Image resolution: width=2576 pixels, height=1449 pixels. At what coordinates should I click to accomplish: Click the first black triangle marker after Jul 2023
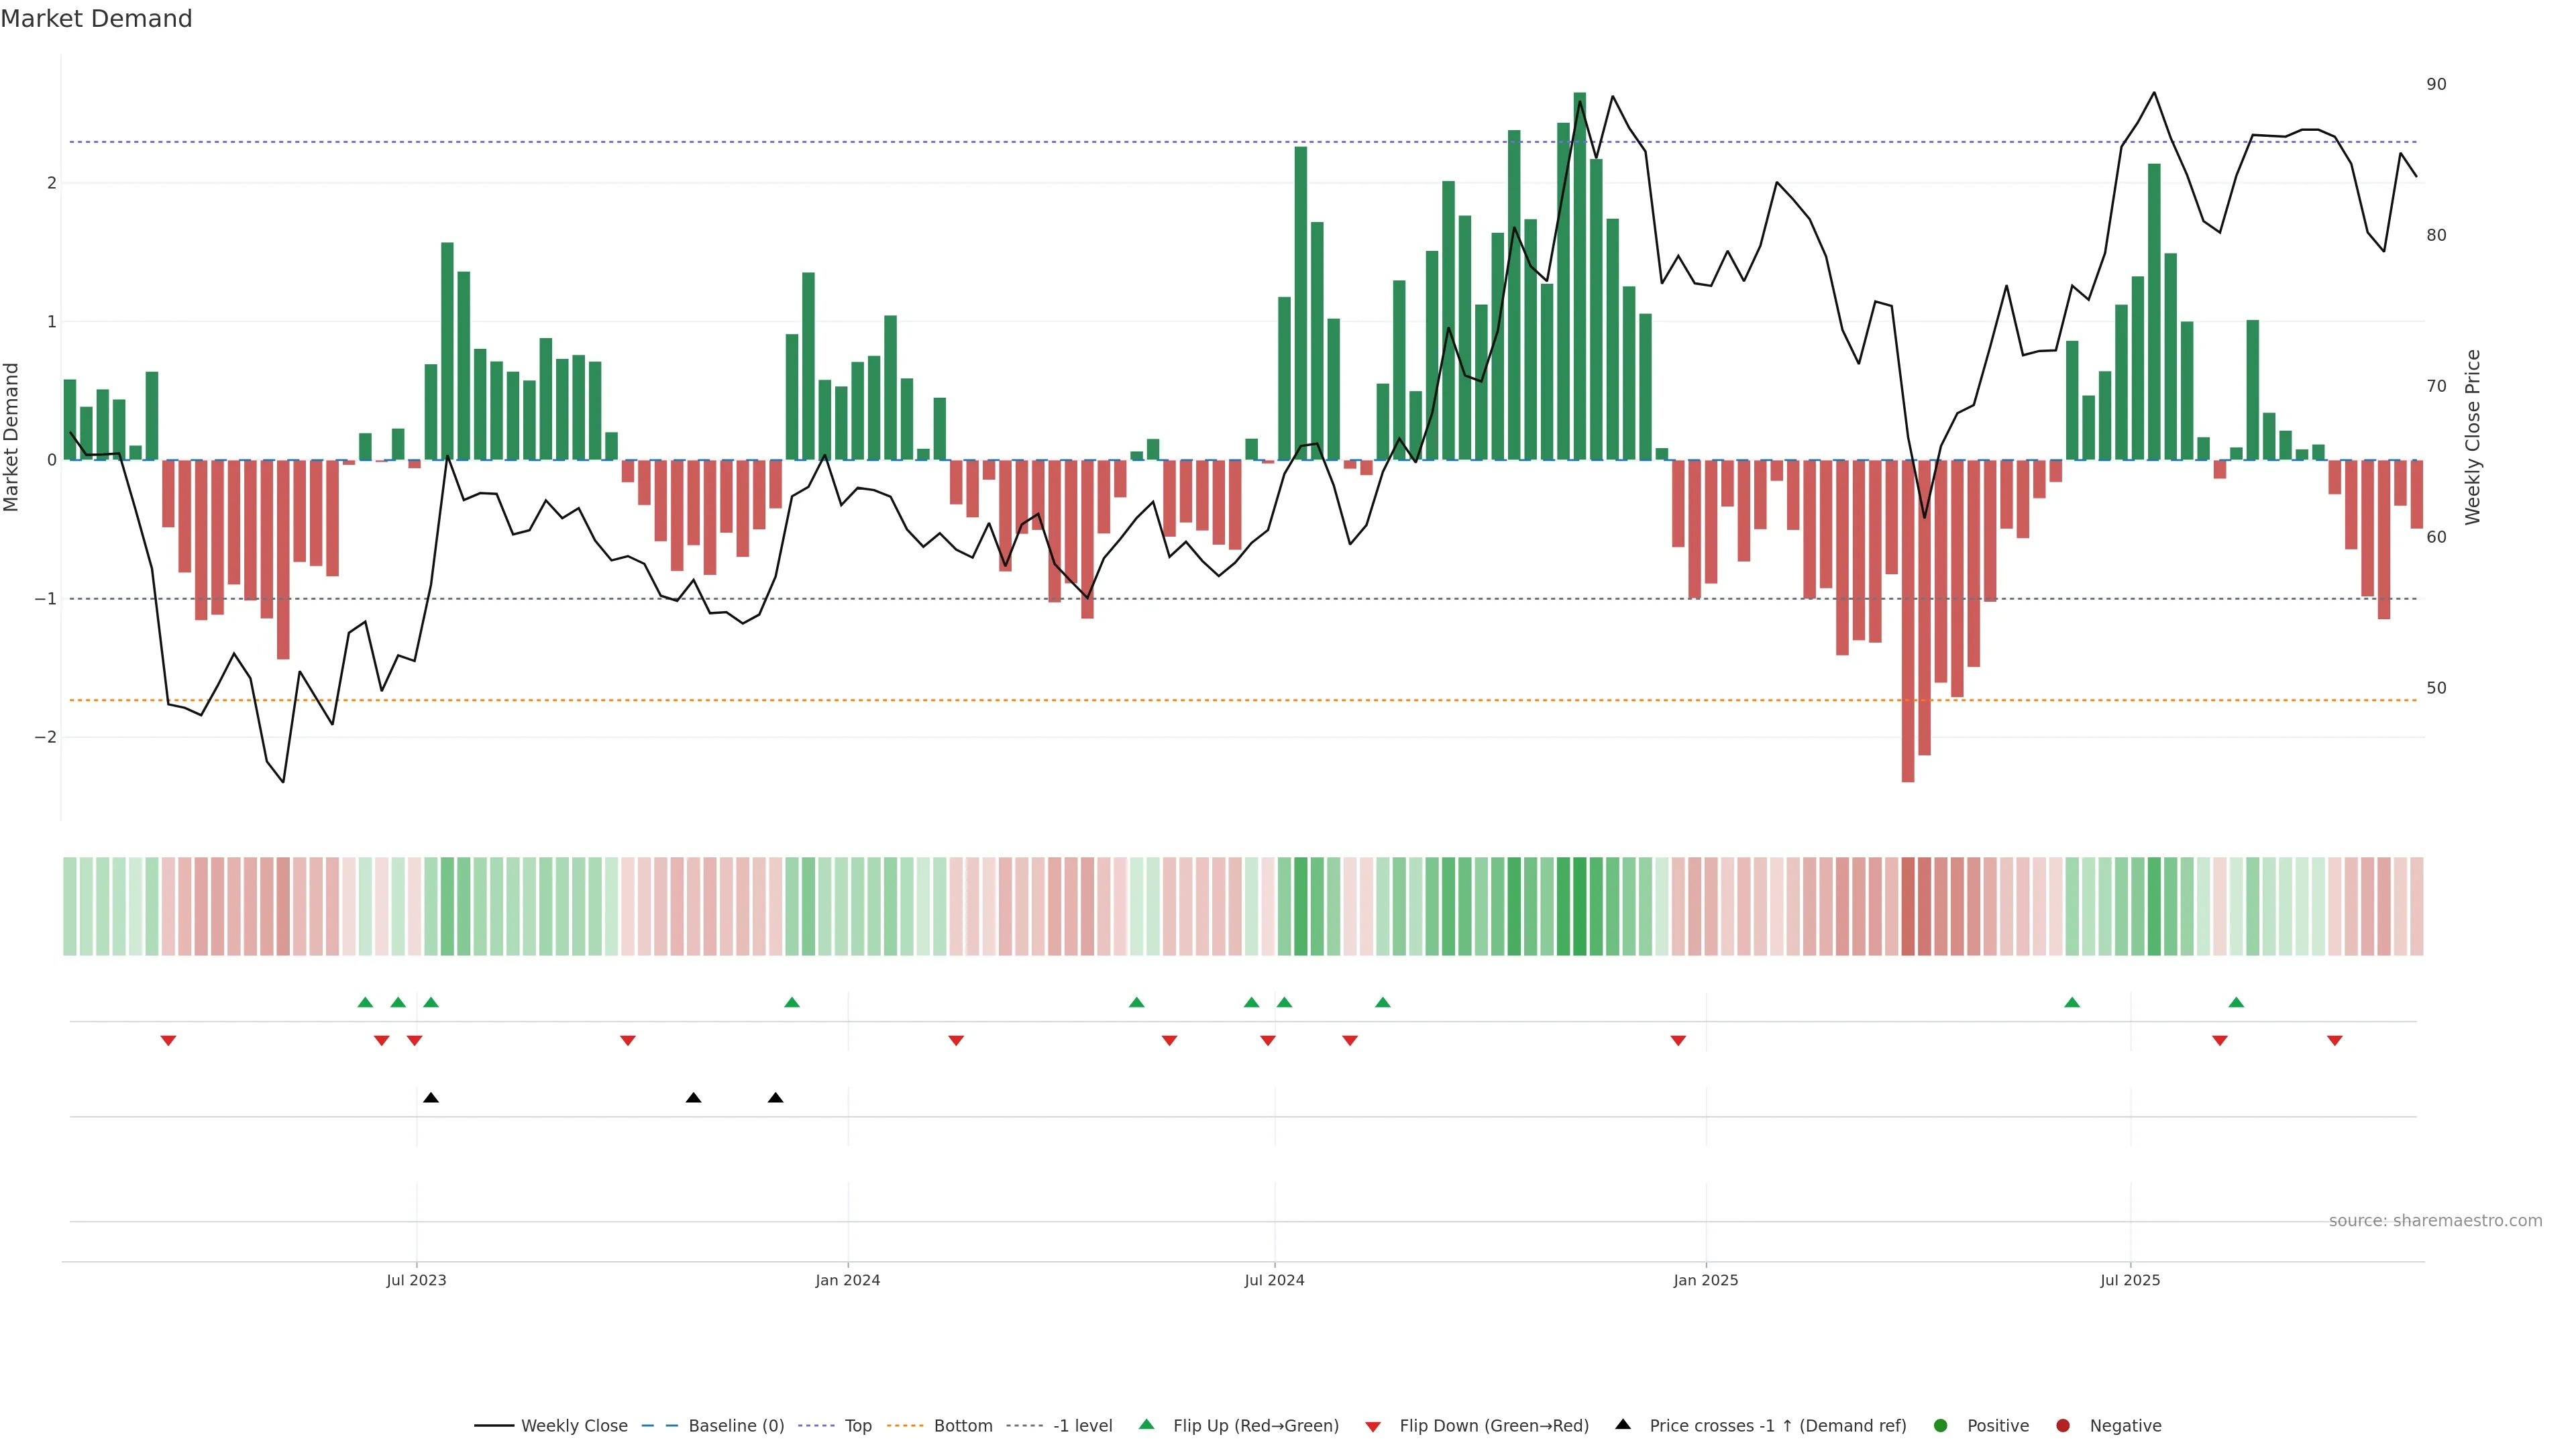pos(431,1098)
